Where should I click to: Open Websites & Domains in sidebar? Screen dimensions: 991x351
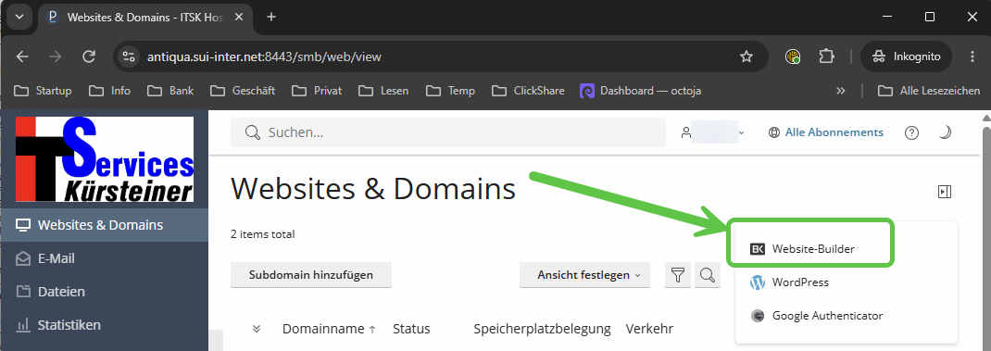click(x=105, y=225)
